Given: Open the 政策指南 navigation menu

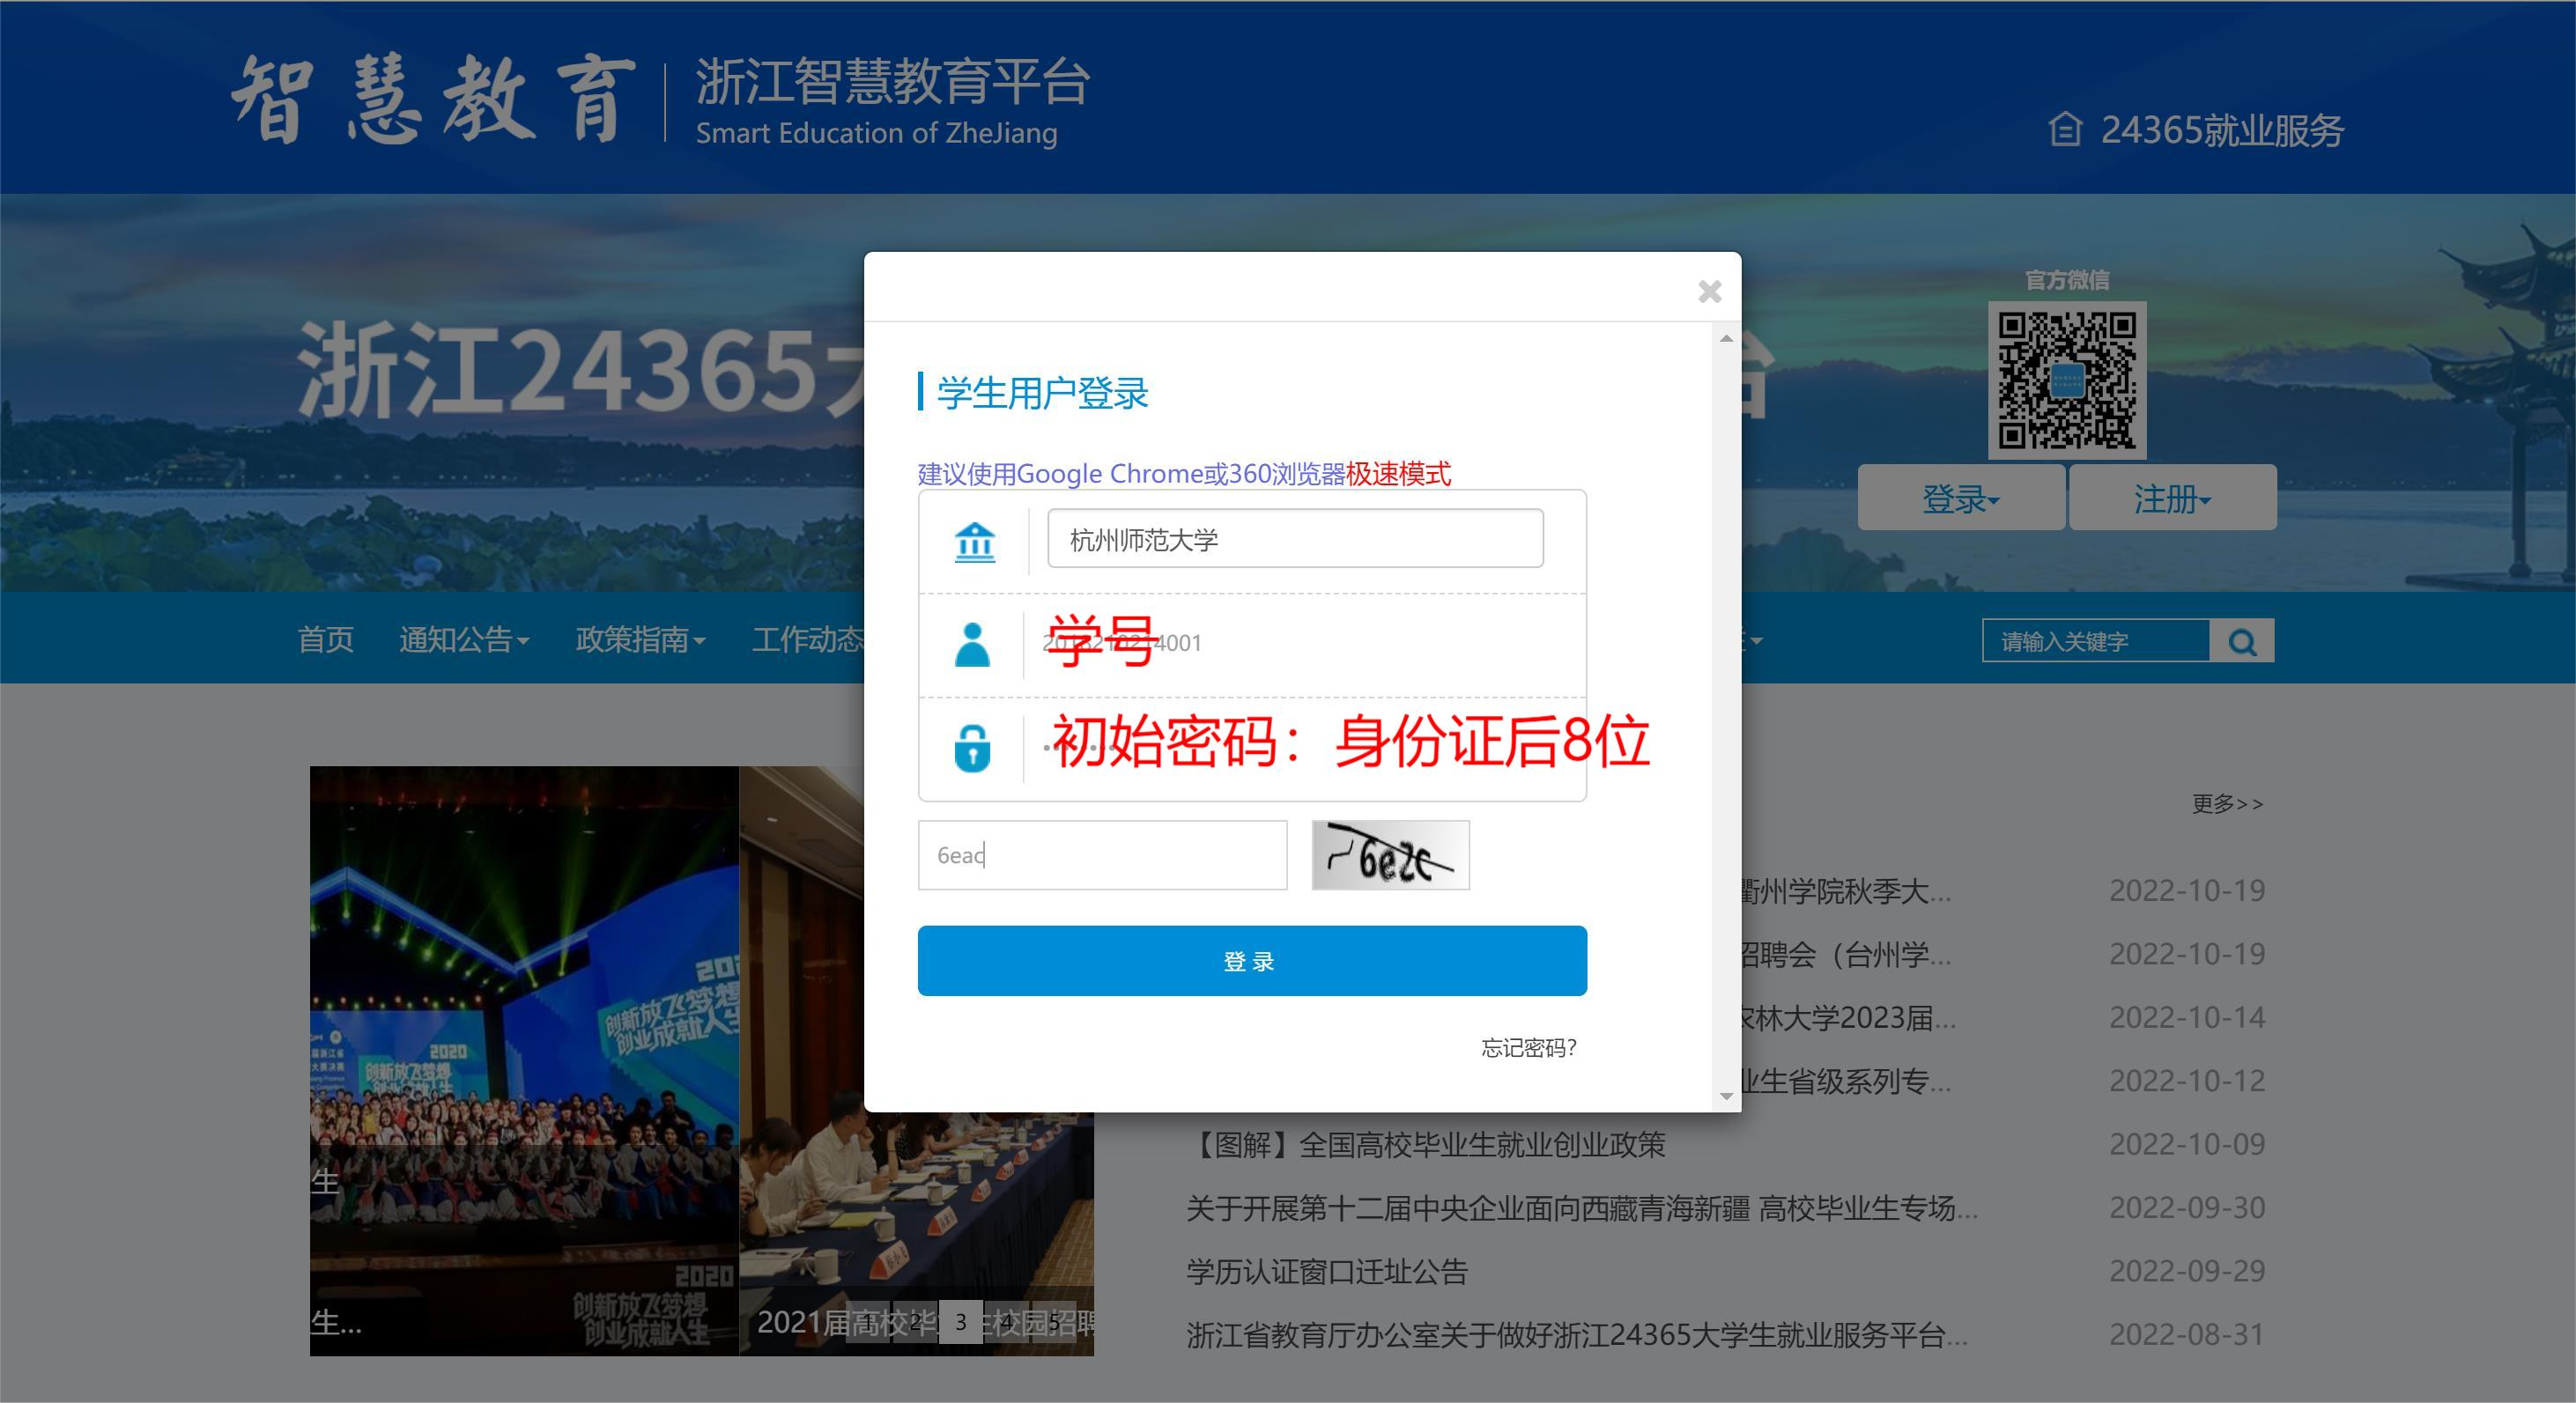Looking at the screenshot, I should (x=640, y=640).
